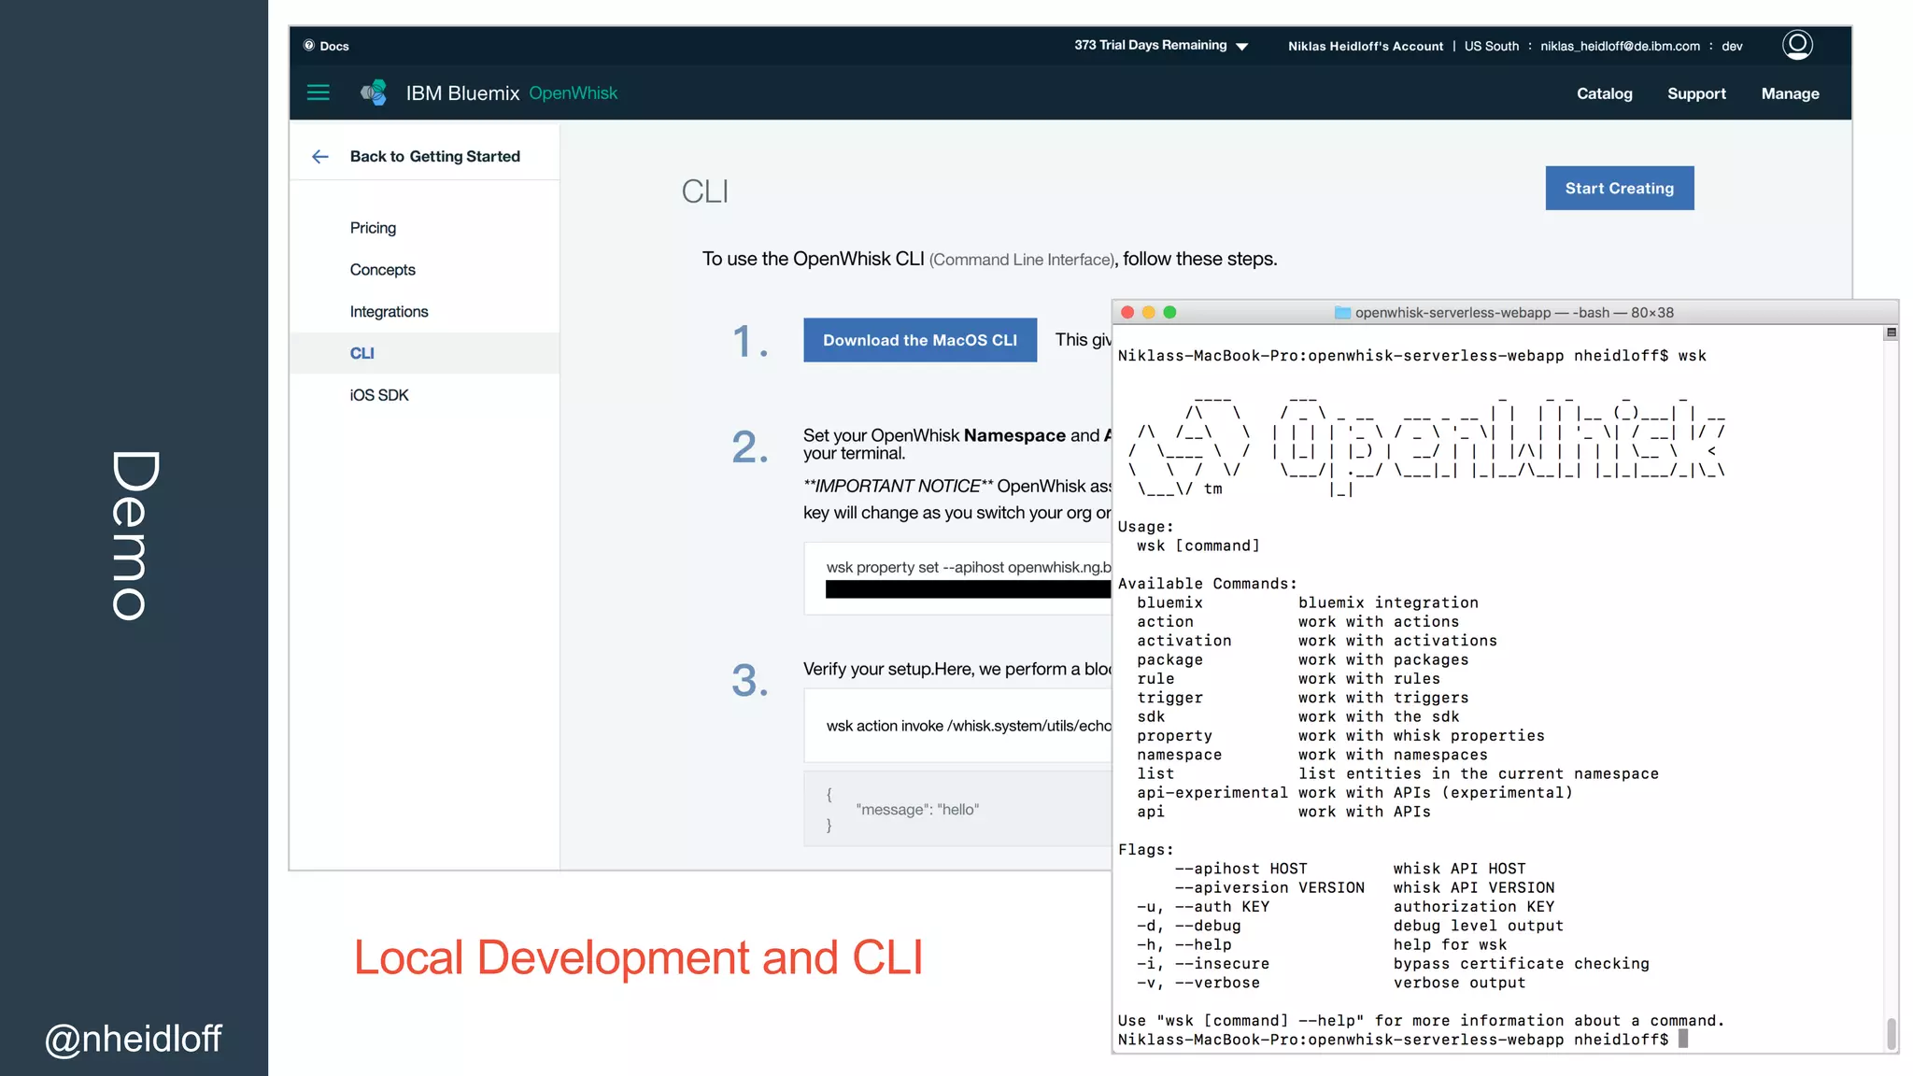Screen dimensions: 1913x1076
Task: Open the Support menu
Action: [x=1696, y=93]
